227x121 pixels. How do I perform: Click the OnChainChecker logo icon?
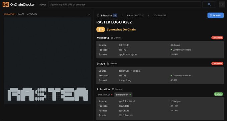coord(6,4)
